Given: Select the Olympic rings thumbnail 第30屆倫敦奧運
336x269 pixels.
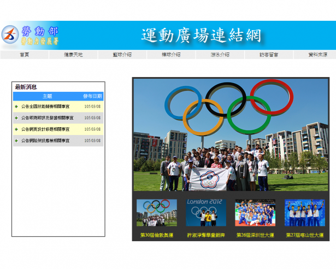Looking at the screenshot, I should point(157,213).
